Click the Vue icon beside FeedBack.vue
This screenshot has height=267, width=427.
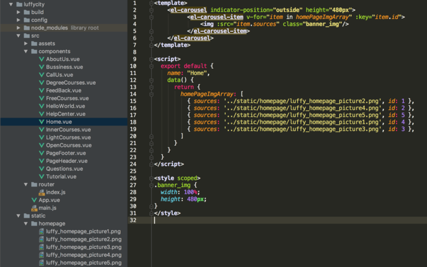pos(41,91)
